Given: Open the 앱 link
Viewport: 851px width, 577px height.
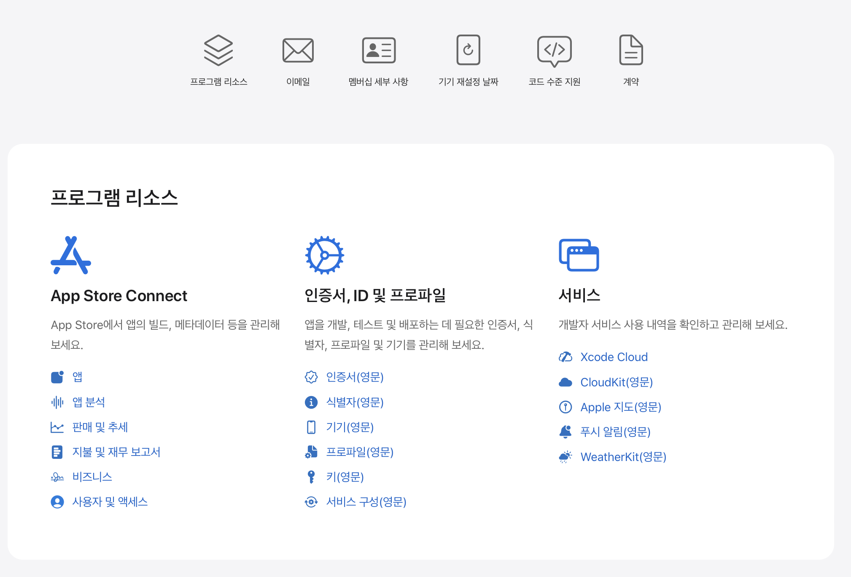Looking at the screenshot, I should click(77, 377).
